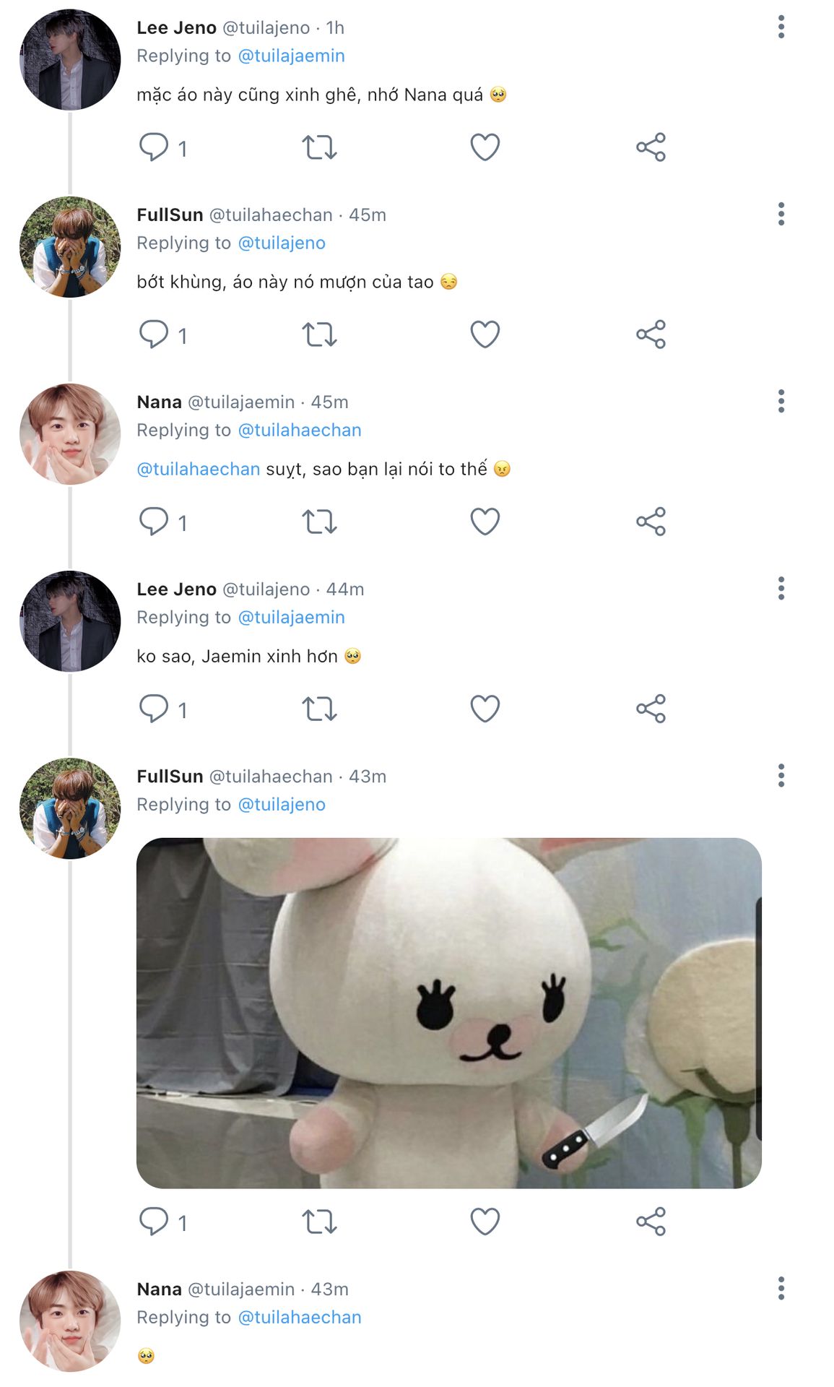Viewport: 834px width, 1387px height.
Task: Click @tuilahaechan mention in Nana's tweet text
Action: 199,469
